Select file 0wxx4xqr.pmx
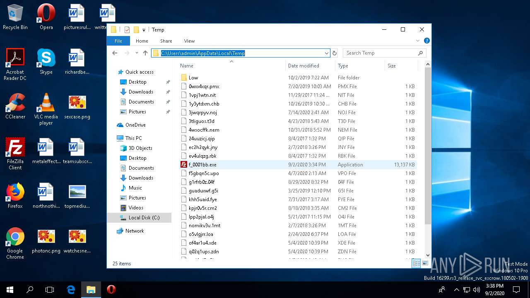 coord(298,87)
